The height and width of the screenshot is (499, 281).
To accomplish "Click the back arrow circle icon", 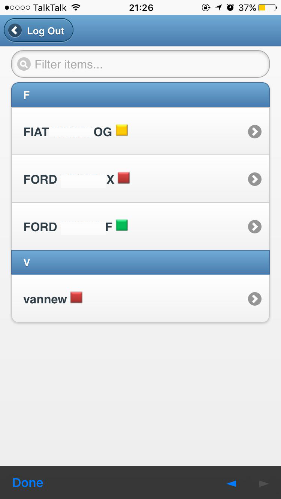I will (15, 30).
